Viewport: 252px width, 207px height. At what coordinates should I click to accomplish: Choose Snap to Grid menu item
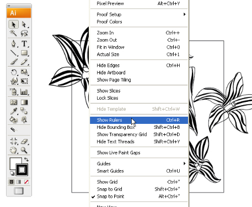pyautogui.click(x=139, y=189)
